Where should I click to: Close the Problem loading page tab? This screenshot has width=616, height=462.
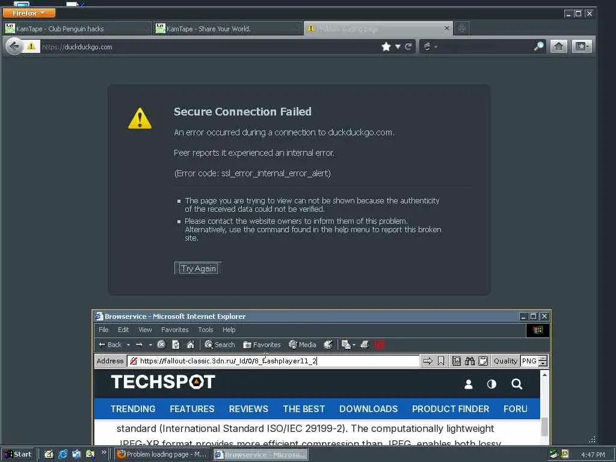point(446,28)
